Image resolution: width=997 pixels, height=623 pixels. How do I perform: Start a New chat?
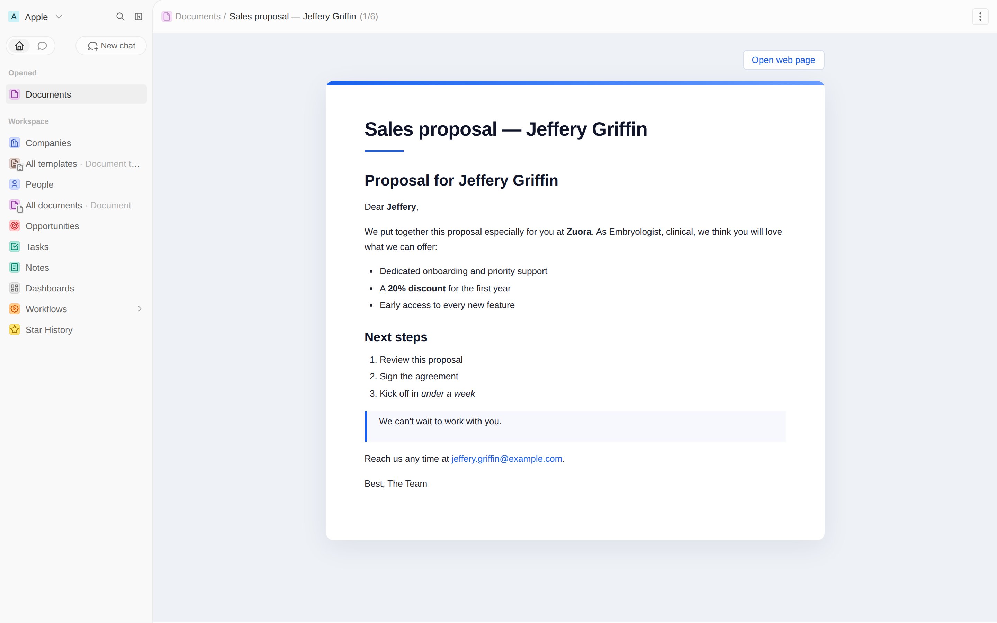click(111, 46)
